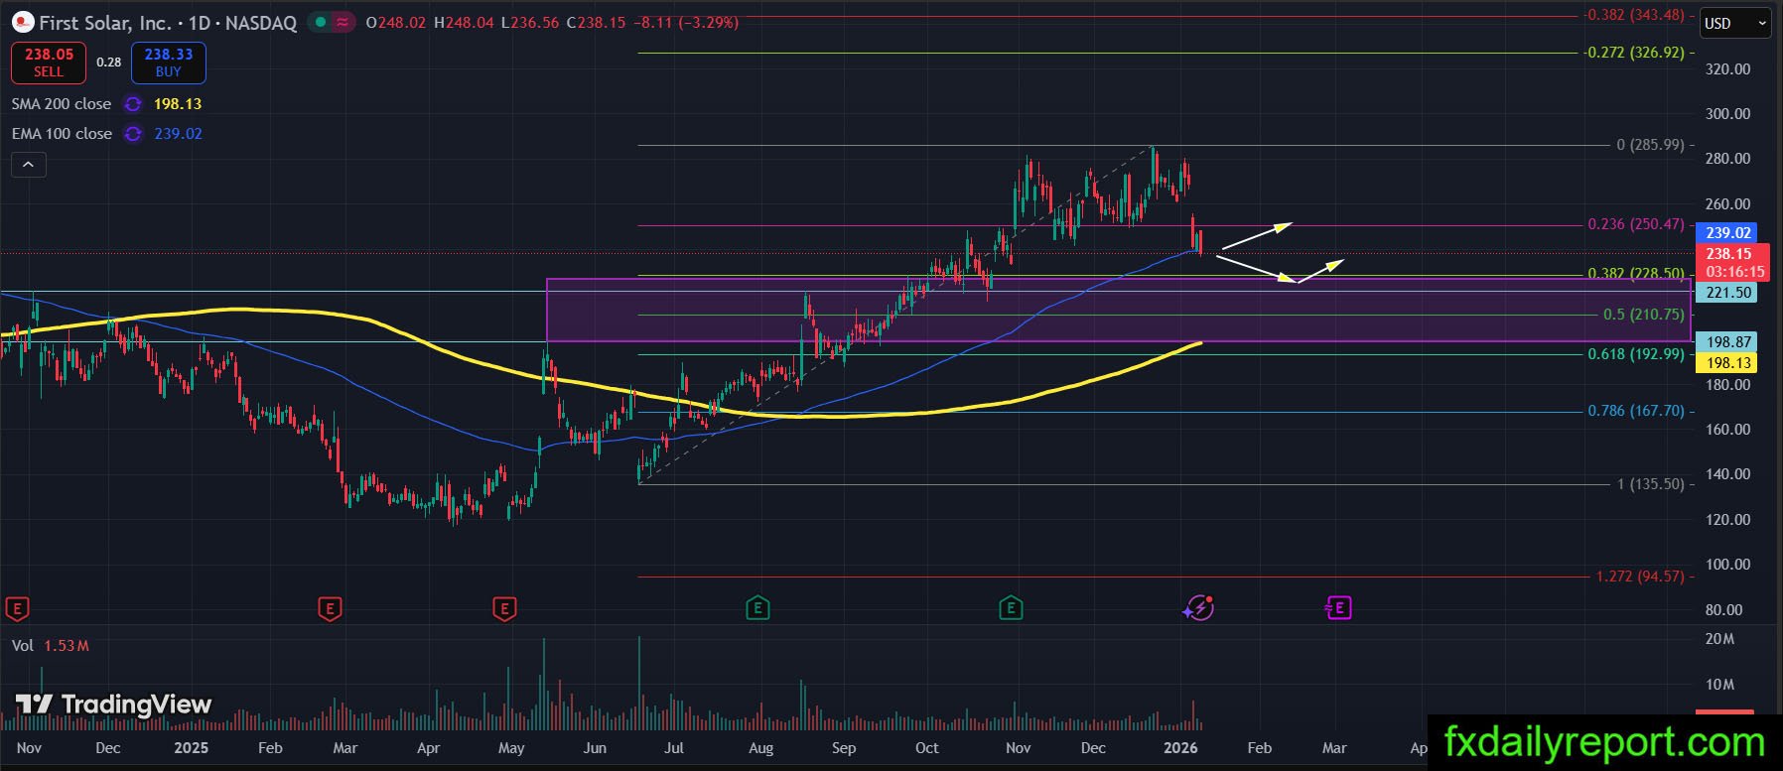This screenshot has width=1783, height=771.
Task: Click the change value −8.11 (−3.29%)
Action: tap(685, 22)
